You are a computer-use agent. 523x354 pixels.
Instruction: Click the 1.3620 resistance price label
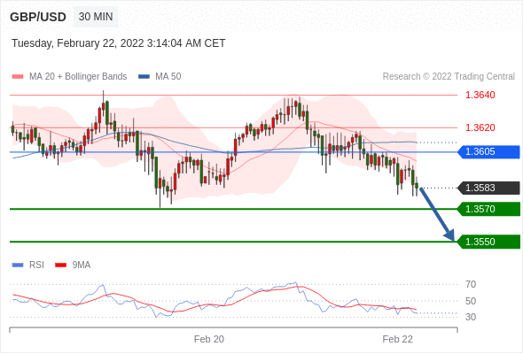tap(480, 127)
